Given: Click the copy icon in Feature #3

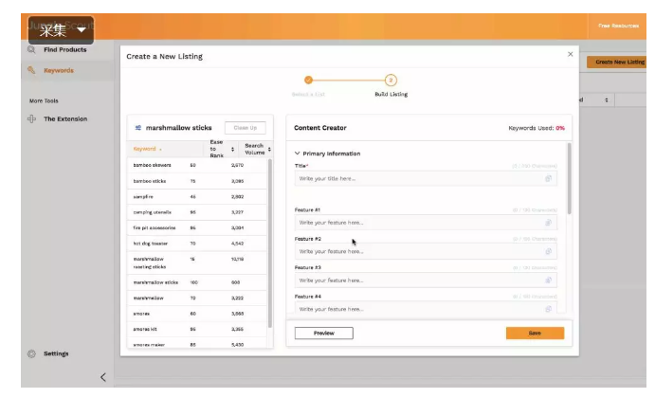Looking at the screenshot, I should click(x=548, y=280).
